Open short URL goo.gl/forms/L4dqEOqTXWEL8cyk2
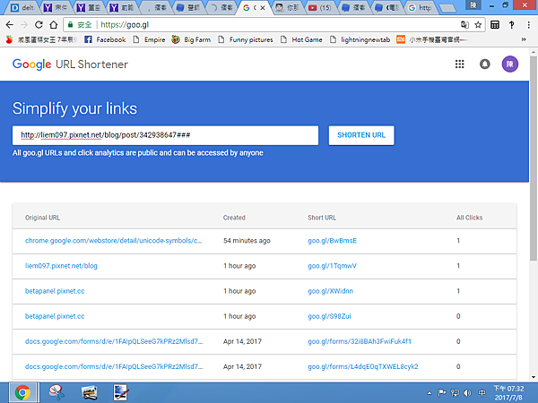This screenshot has width=538, height=403. click(362, 366)
